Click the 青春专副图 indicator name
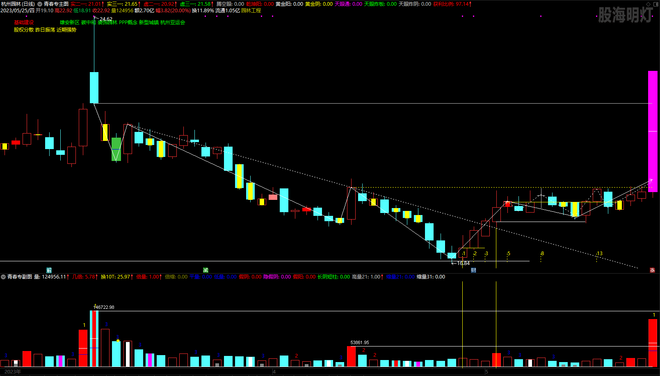This screenshot has width=660, height=376. pyautogui.click(x=20, y=277)
